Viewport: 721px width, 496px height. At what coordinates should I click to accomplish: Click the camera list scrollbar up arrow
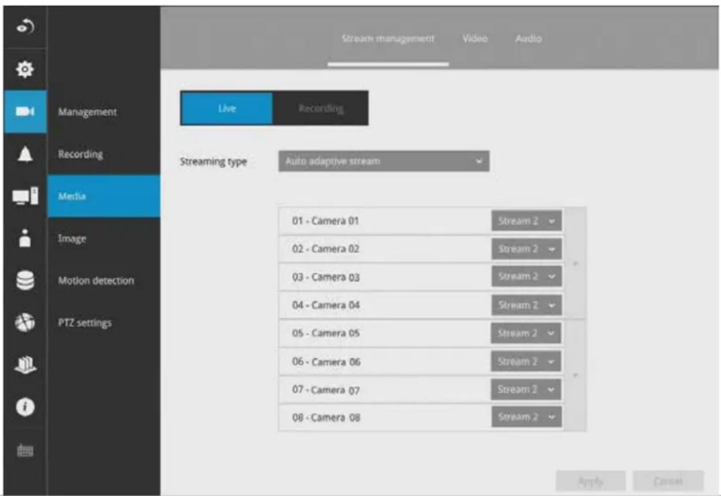(x=576, y=264)
